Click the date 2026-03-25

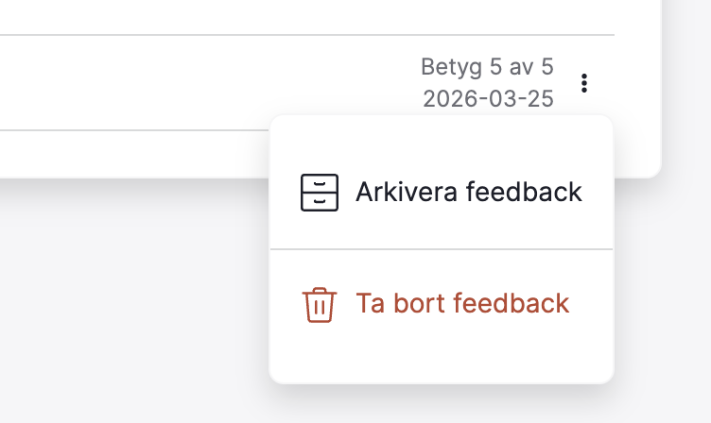[x=489, y=99]
